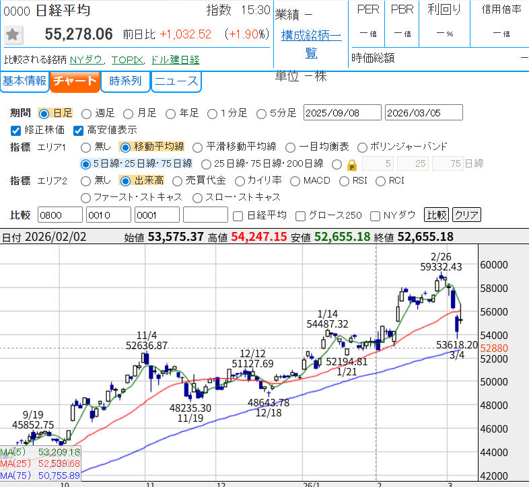Choose the 5分足 period option
529x487 pixels.
[x=254, y=113]
